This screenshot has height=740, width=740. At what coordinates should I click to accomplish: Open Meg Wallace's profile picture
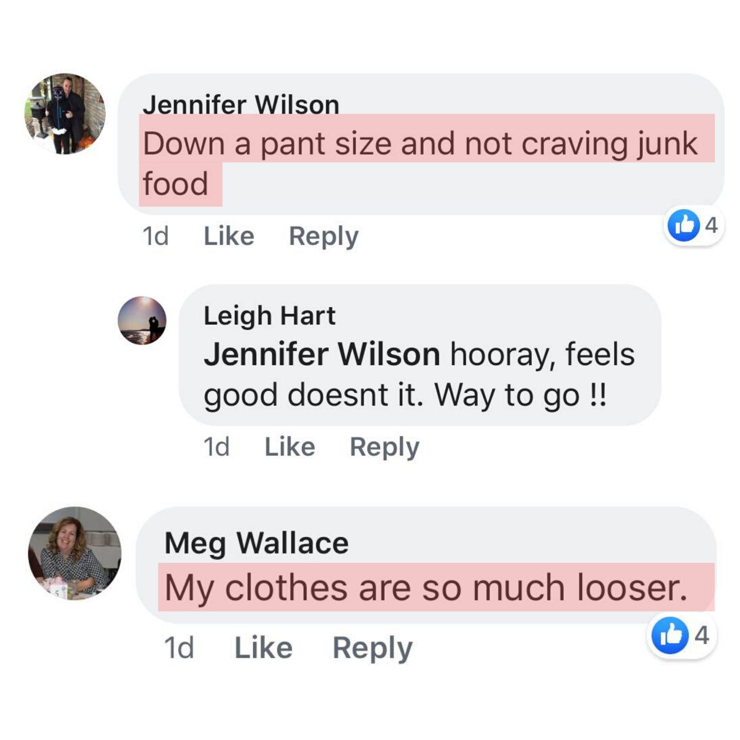pyautogui.click(x=75, y=553)
